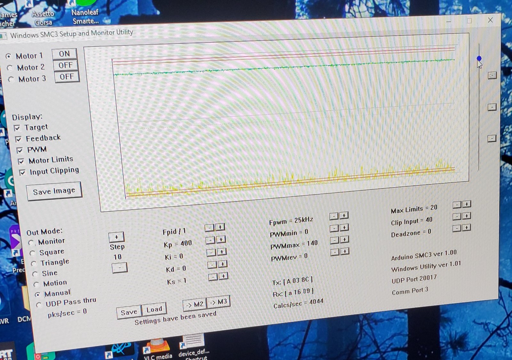This screenshot has width=512, height=360.
Task: Click the plus button for Fpid
Action: [x=220, y=227]
